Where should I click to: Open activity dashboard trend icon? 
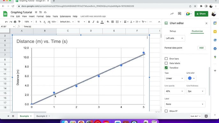click(x=172, y=14)
